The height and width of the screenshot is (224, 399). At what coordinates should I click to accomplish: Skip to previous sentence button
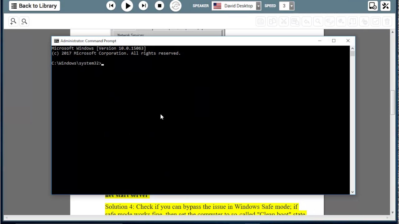click(x=111, y=6)
